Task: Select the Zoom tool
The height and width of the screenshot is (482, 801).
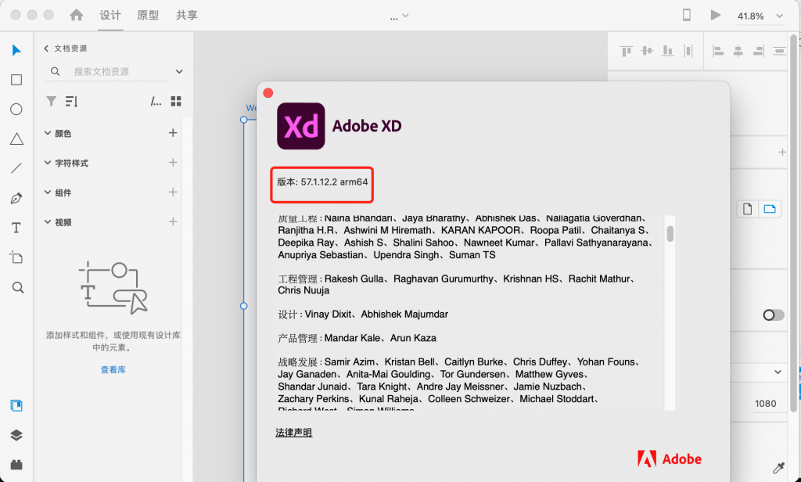Action: [x=16, y=287]
